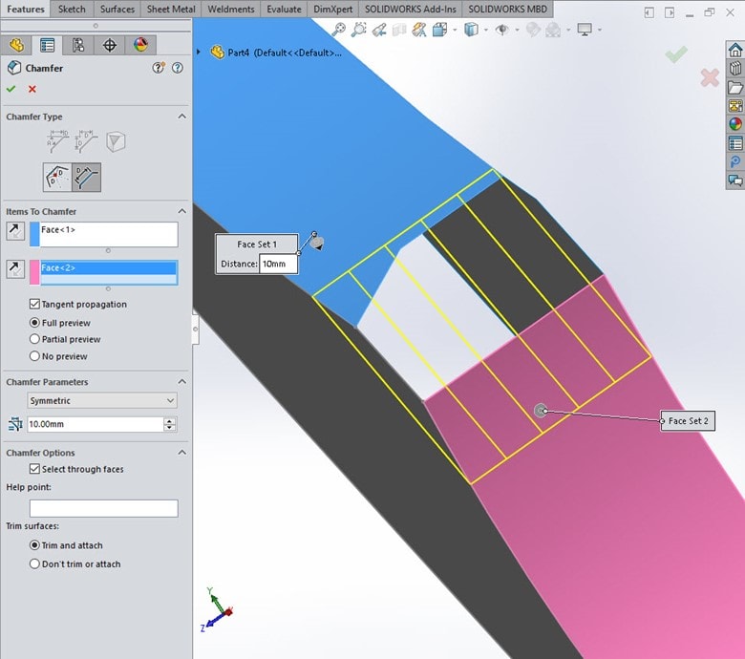The image size is (745, 659).
Task: Click Zoom to Fit in view toolbar
Action: [x=339, y=30]
